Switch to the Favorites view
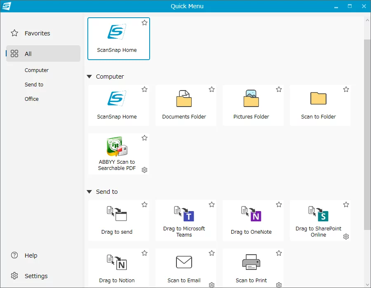This screenshot has height=288, width=371. click(x=37, y=33)
